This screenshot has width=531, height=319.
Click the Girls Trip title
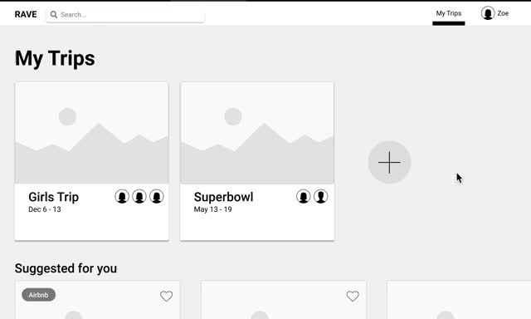53,197
